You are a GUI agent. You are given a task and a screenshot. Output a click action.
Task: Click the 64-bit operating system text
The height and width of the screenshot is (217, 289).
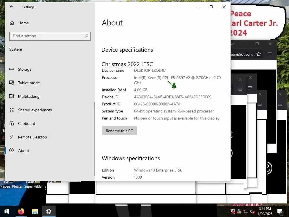coord(174,111)
